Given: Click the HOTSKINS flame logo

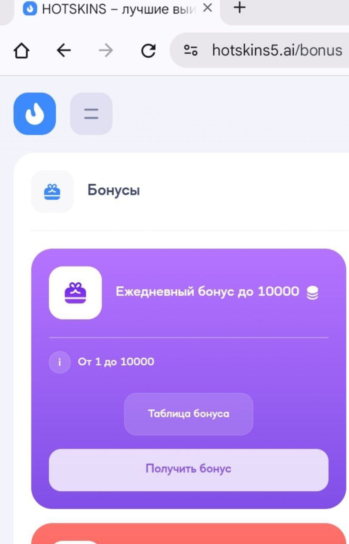Looking at the screenshot, I should point(34,113).
